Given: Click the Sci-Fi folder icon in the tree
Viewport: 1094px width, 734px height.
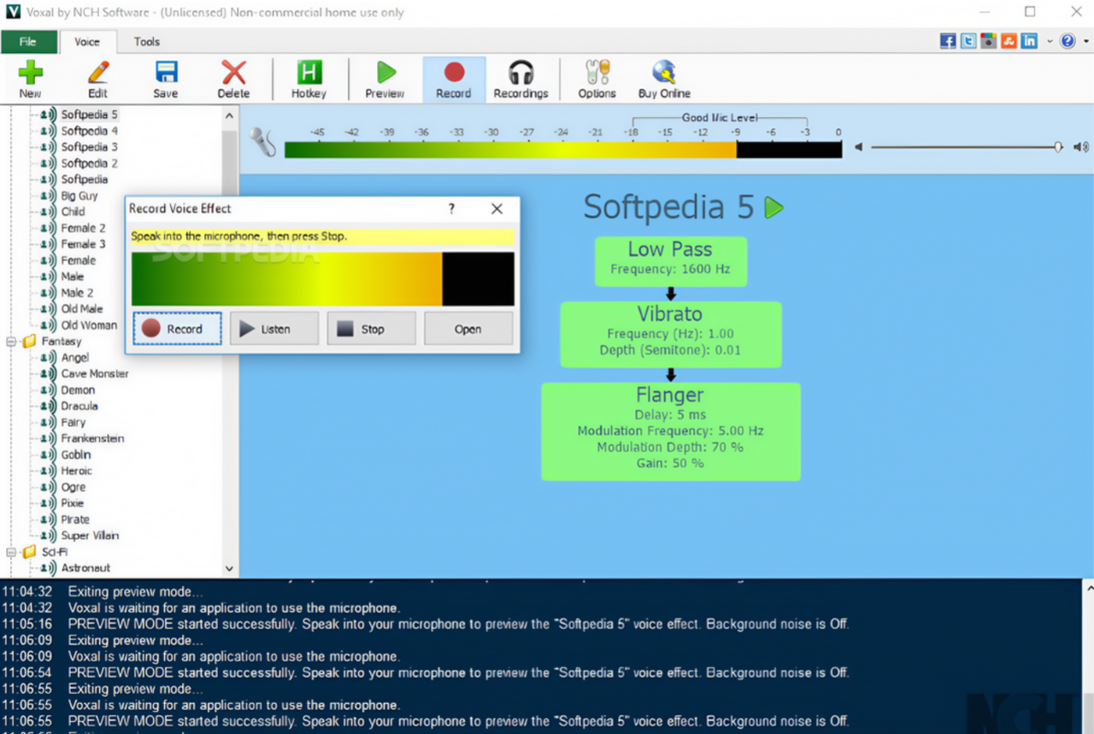Looking at the screenshot, I should 29,552.
